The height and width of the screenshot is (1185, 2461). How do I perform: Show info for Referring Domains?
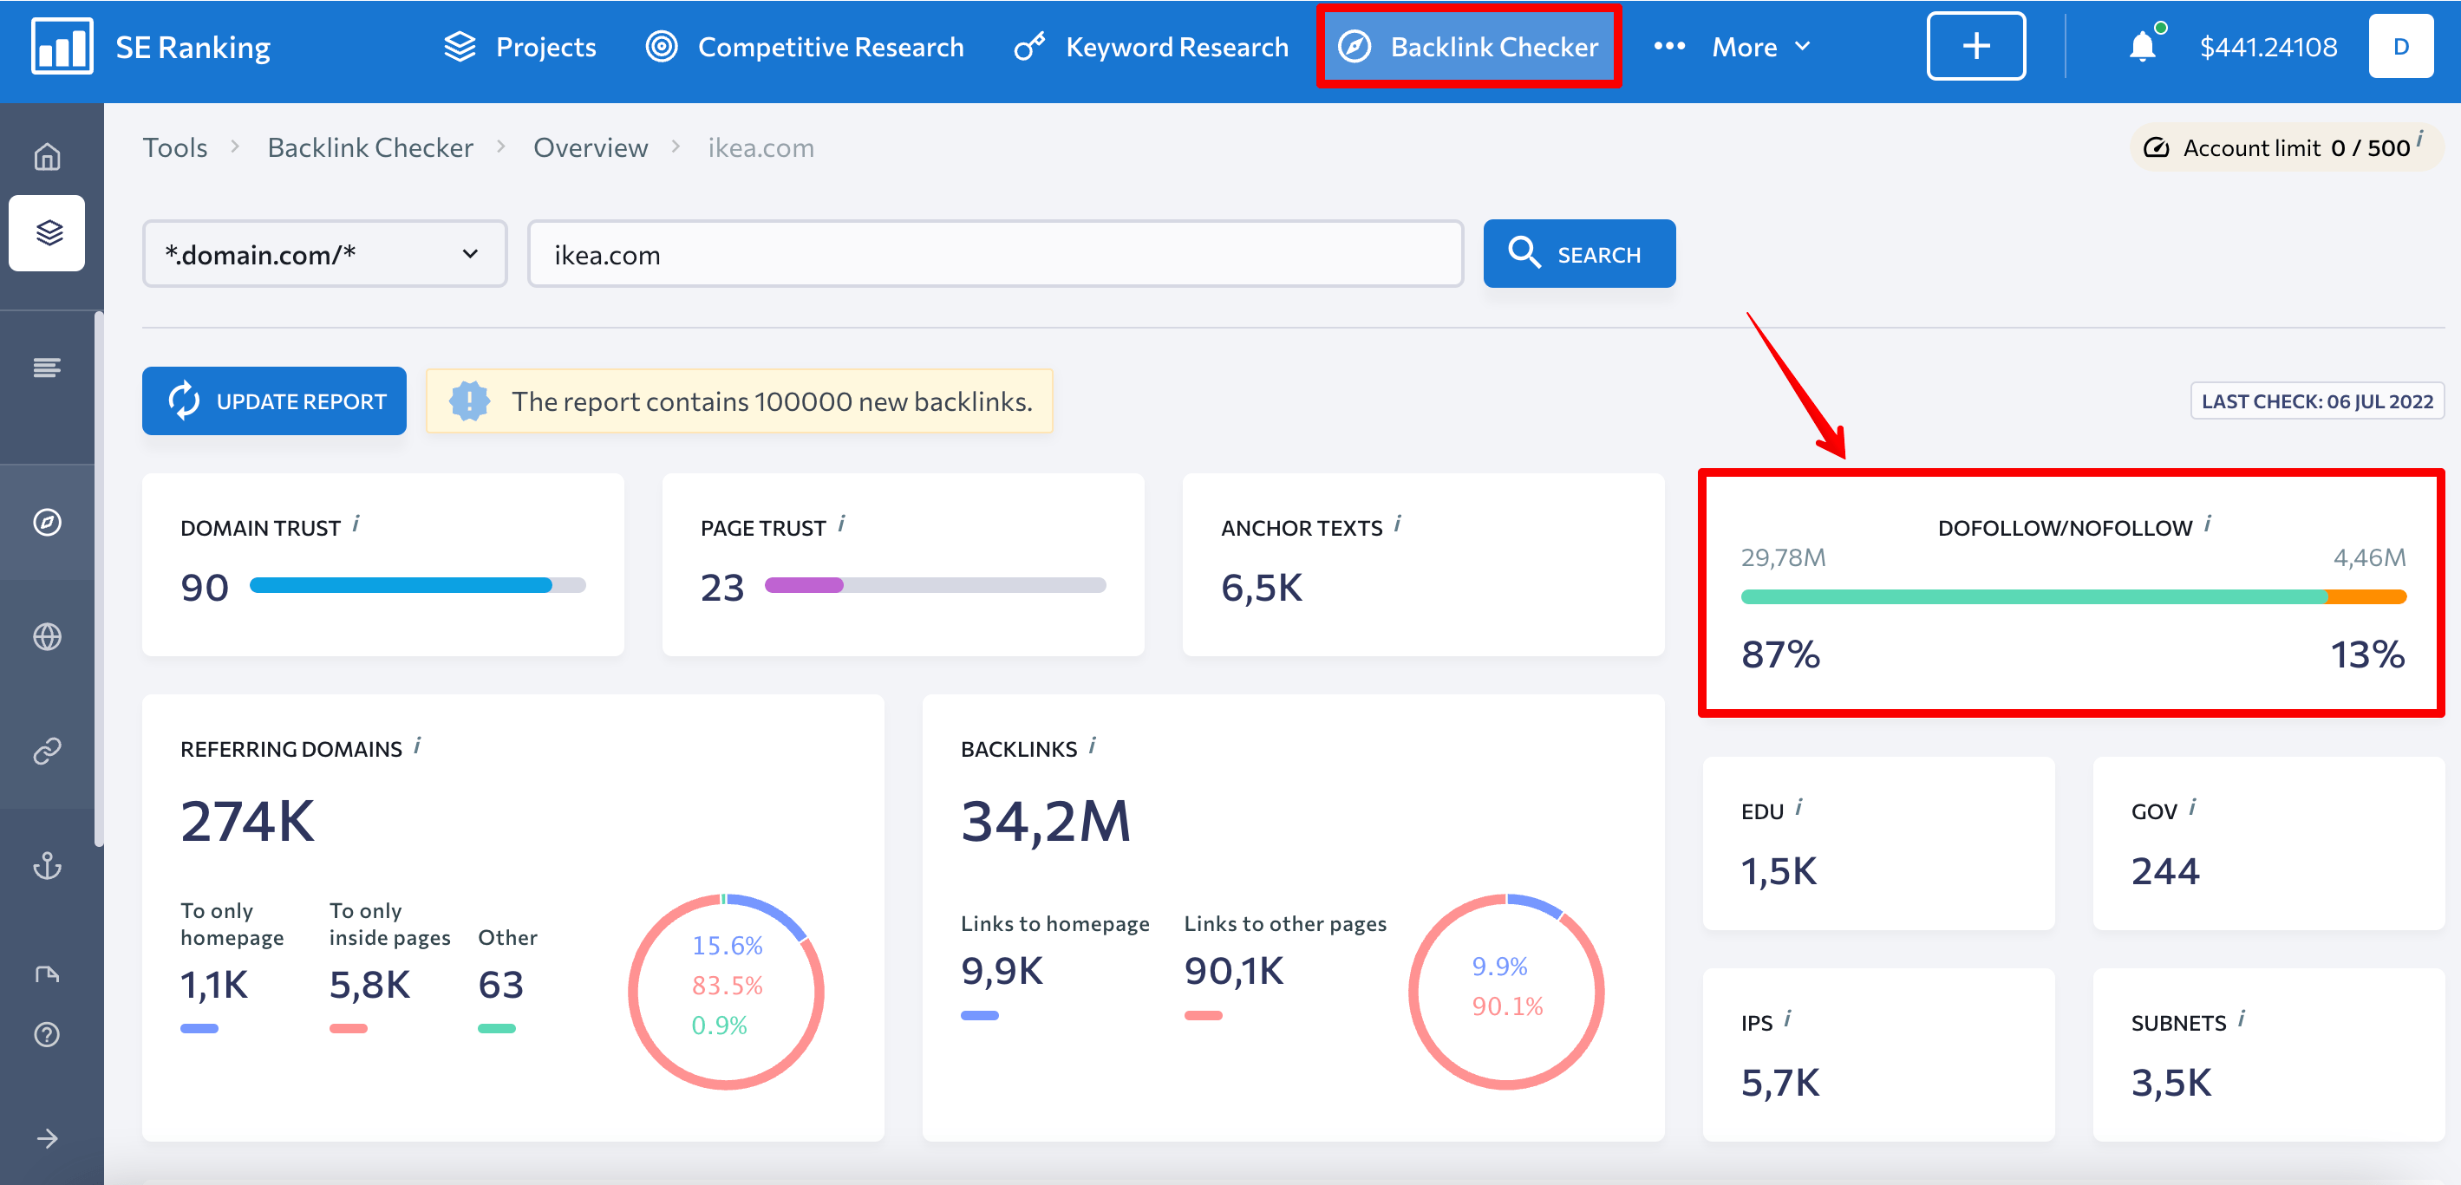pyautogui.click(x=419, y=745)
